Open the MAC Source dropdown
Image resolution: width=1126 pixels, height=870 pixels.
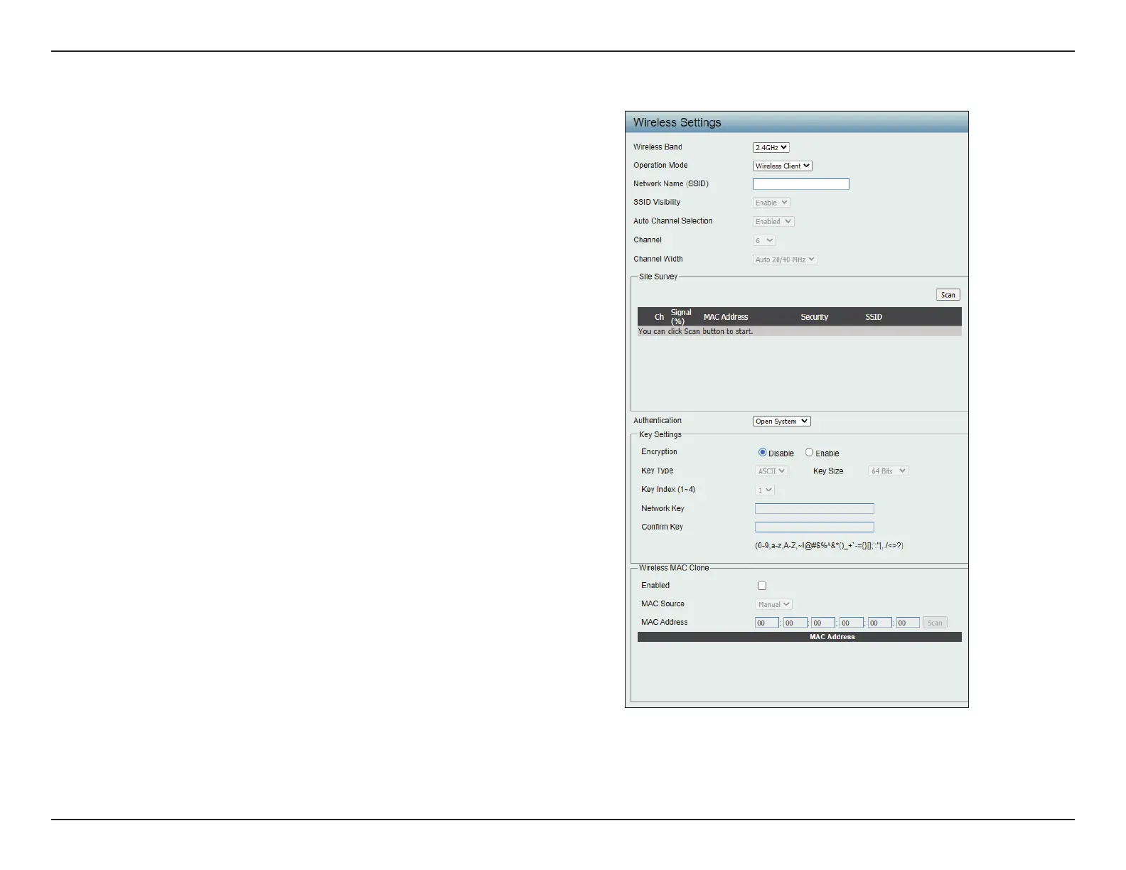pos(773,605)
